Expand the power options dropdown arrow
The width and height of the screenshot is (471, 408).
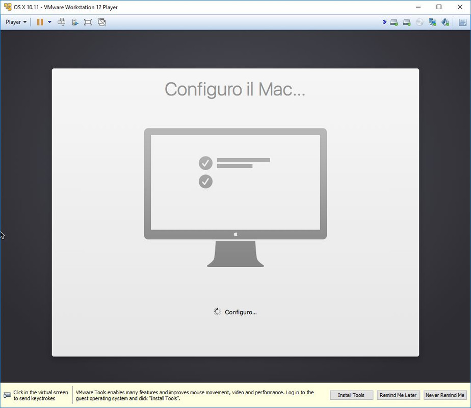tap(50, 22)
